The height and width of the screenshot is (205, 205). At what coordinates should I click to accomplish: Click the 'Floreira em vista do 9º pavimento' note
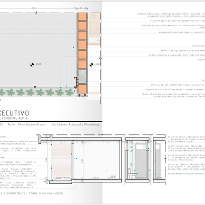tap(175, 90)
